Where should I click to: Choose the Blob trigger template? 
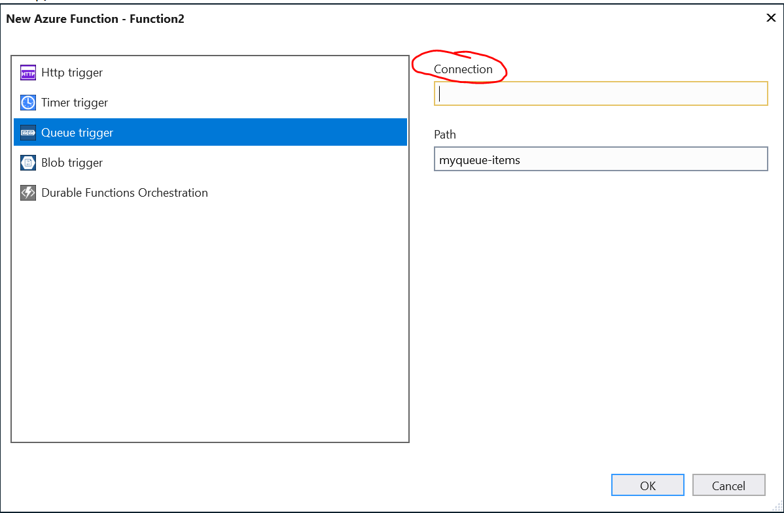point(71,163)
